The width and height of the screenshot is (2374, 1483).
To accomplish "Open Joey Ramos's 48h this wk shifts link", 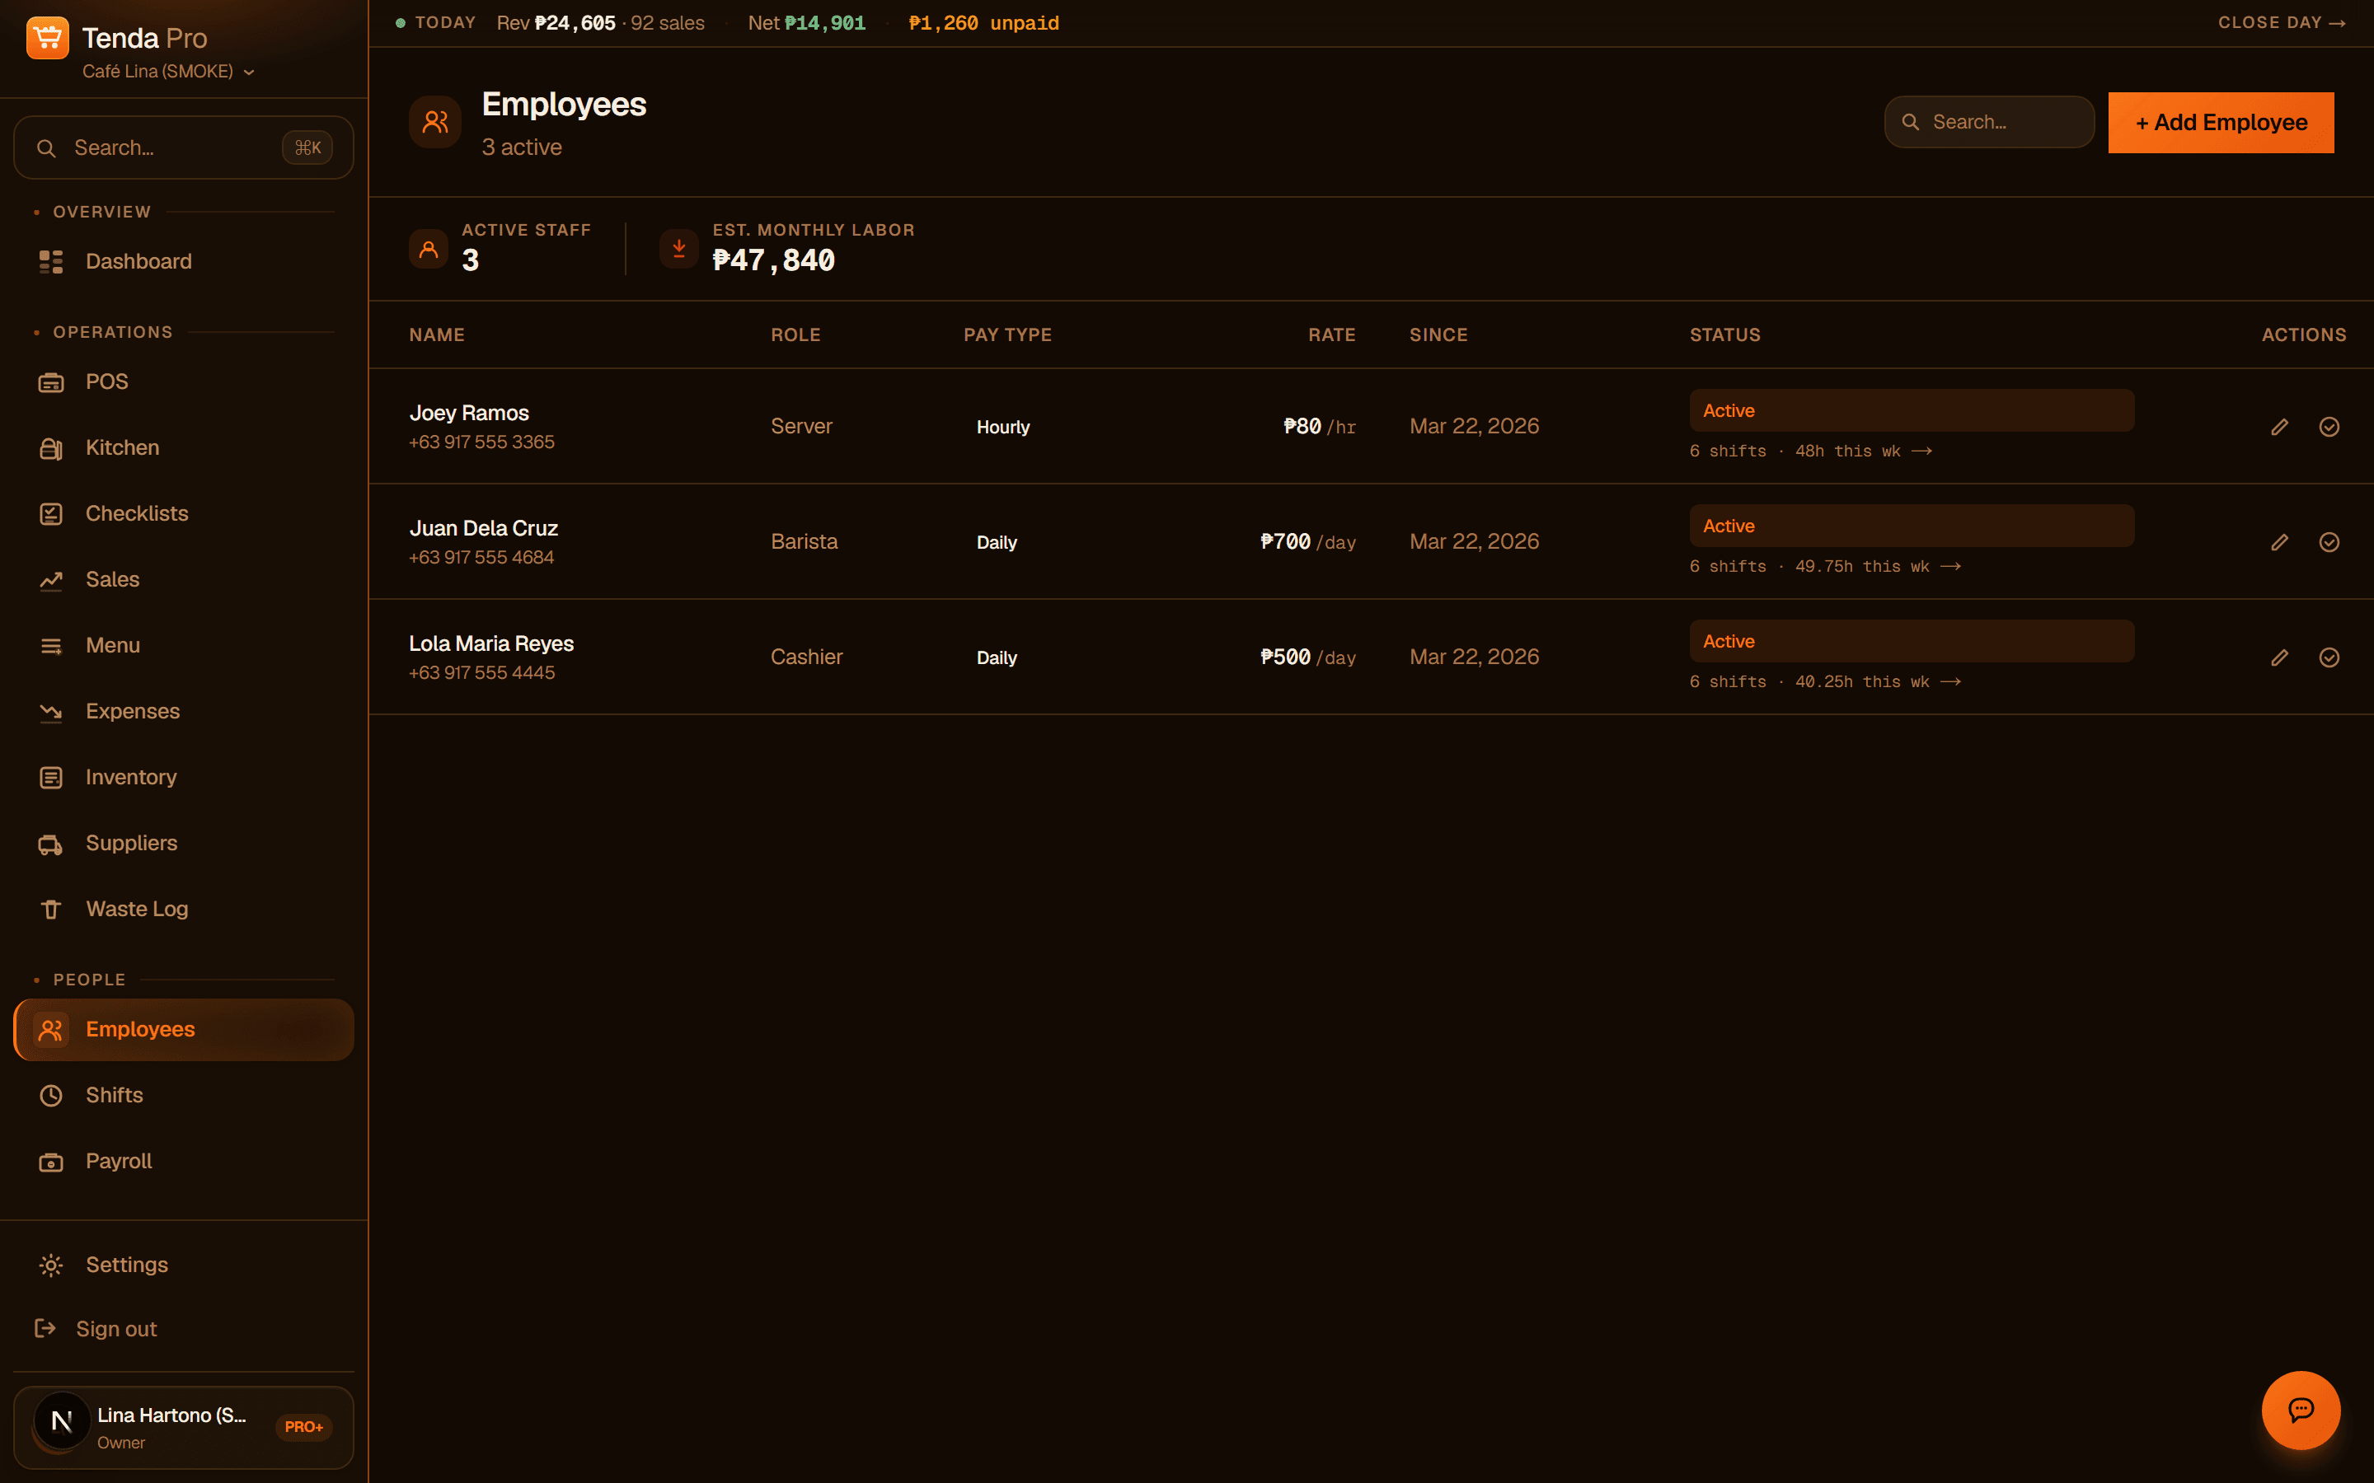I will (1810, 451).
